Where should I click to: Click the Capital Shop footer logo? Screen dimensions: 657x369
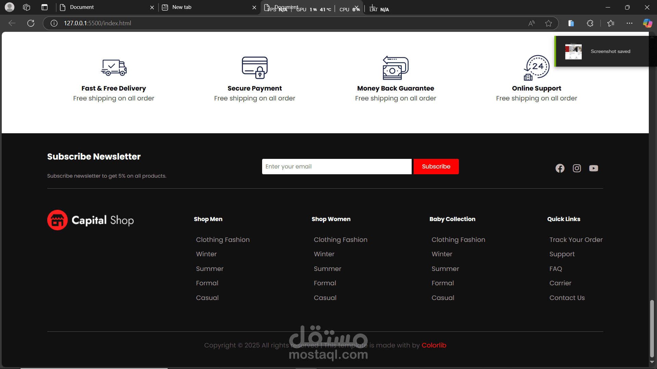tap(91, 220)
